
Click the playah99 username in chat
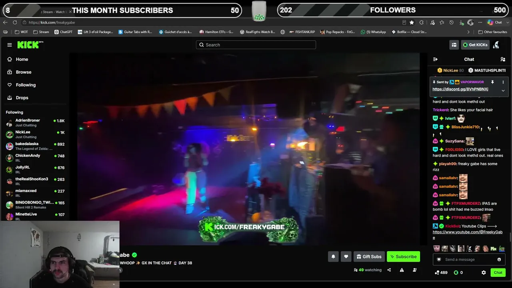pos(448,164)
